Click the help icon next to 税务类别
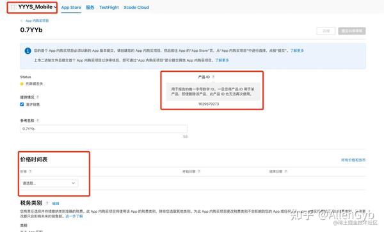The width and height of the screenshot is (384, 232). pos(47,203)
